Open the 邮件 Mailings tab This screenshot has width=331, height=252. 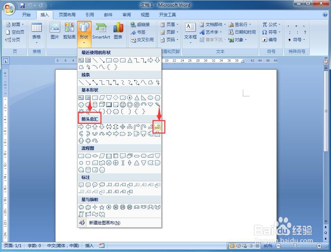pos(108,15)
